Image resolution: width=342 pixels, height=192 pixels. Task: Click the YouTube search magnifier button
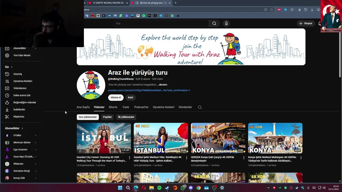(214, 23)
